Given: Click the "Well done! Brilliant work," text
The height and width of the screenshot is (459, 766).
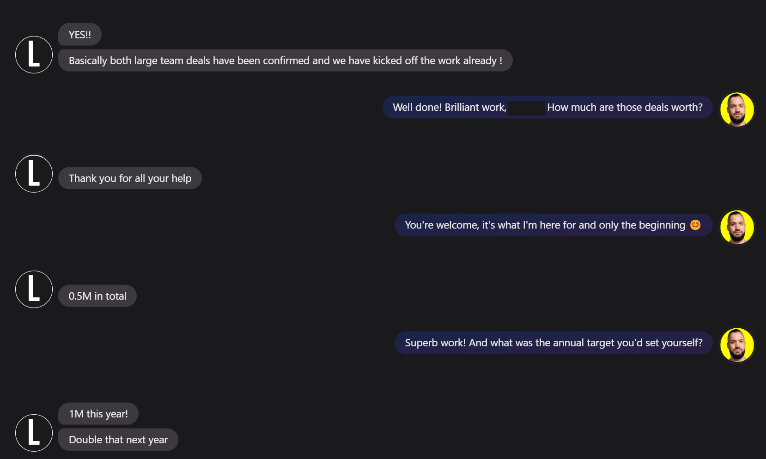Looking at the screenshot, I should 449,108.
